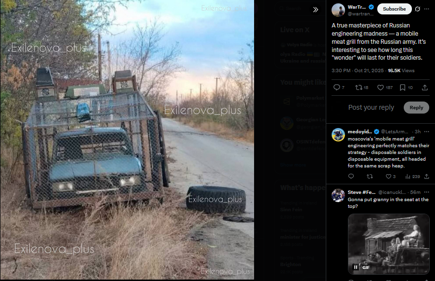Repost medoyid's reply
Viewport: 435px width, 281px height.
click(370, 177)
